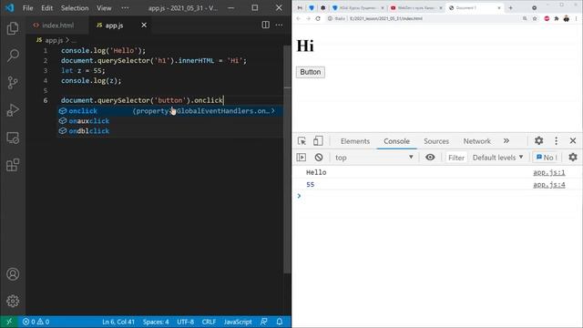Open the remote window status bar button
This screenshot has height=328, width=583.
point(9,322)
